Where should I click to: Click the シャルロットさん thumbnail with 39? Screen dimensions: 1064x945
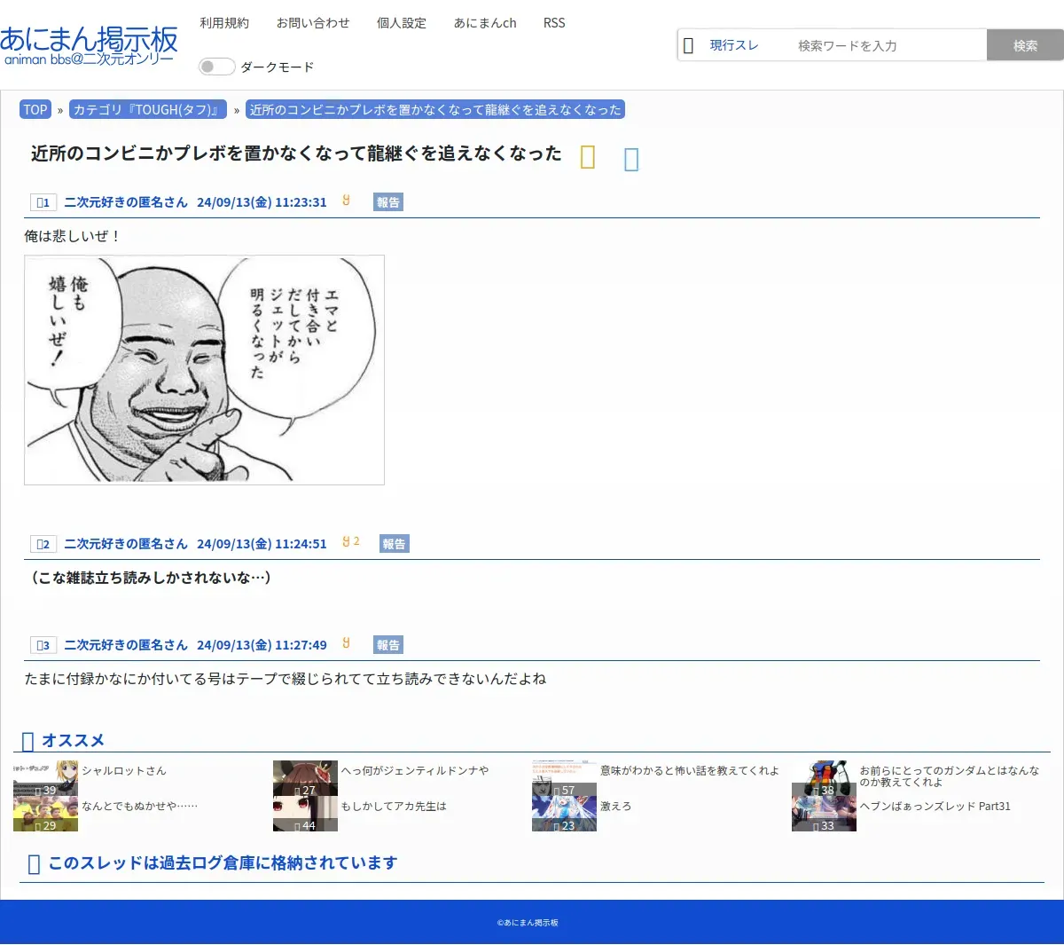coord(45,778)
